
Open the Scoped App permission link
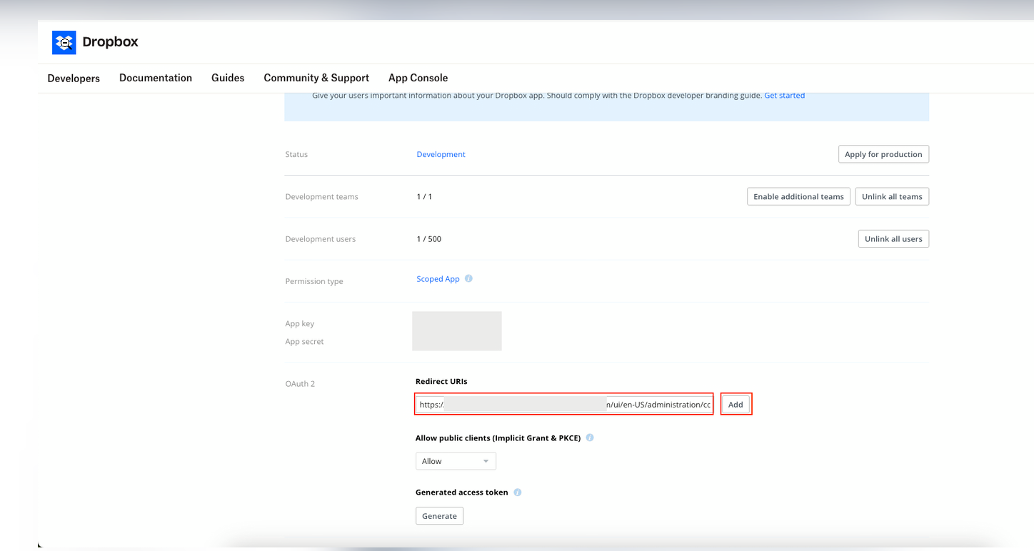pyautogui.click(x=438, y=279)
